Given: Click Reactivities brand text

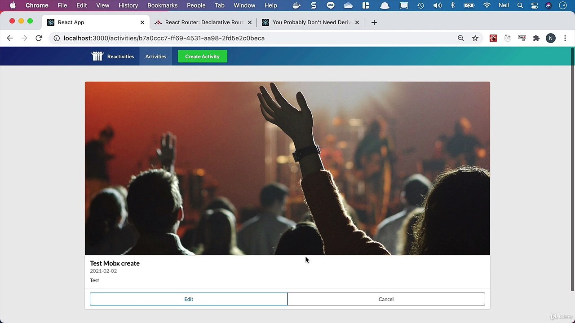Looking at the screenshot, I should click(x=120, y=57).
